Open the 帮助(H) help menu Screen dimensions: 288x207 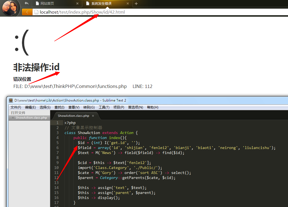(153, 107)
